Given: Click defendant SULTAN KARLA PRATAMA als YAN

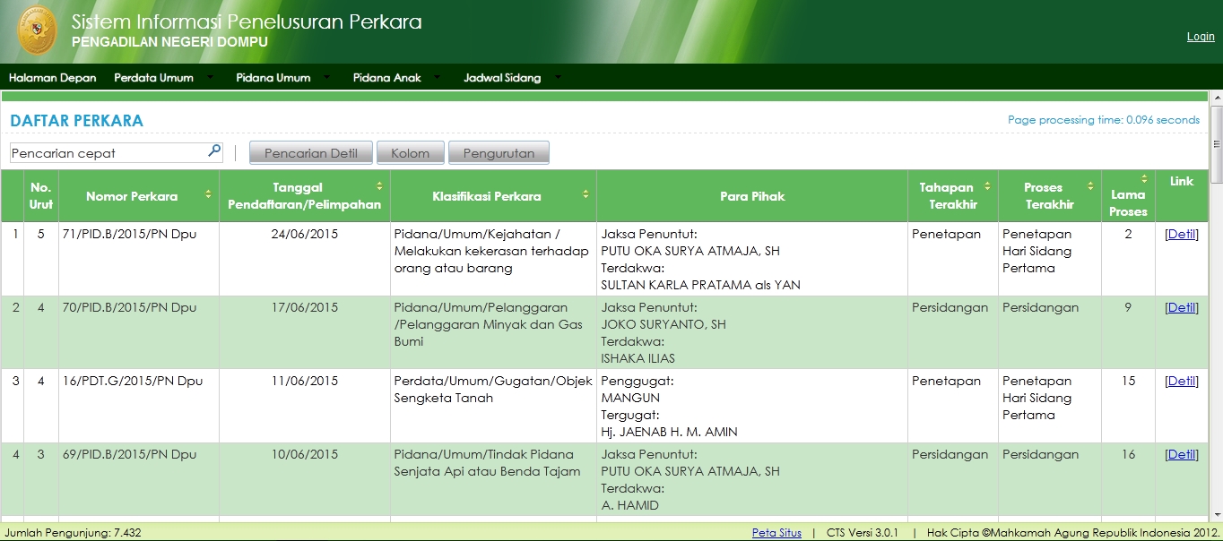Looking at the screenshot, I should click(700, 285).
